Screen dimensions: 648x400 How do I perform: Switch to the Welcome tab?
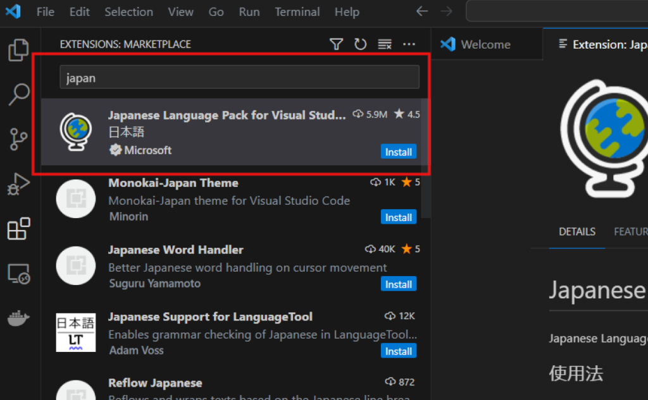(485, 44)
